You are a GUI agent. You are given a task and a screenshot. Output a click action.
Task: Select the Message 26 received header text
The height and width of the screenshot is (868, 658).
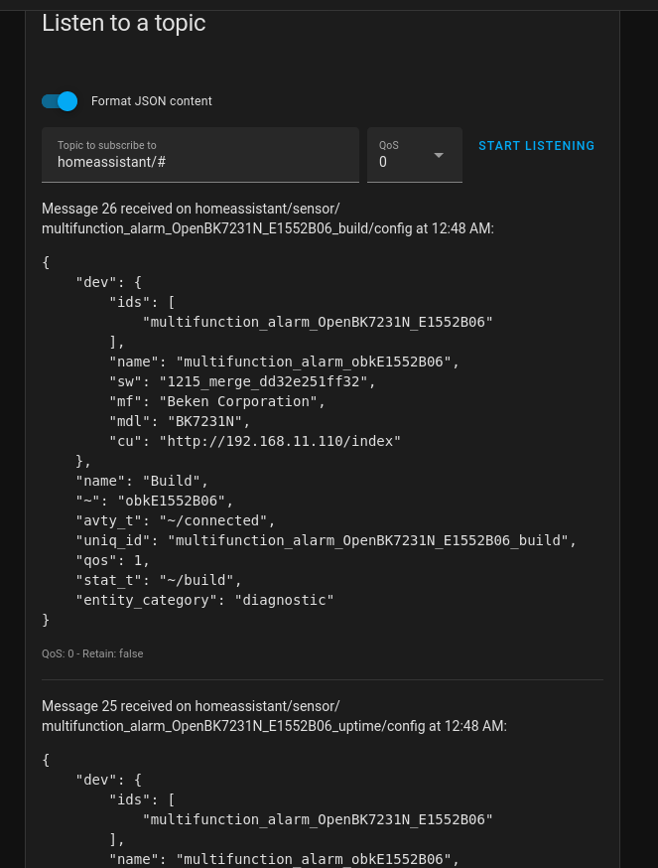click(x=268, y=218)
